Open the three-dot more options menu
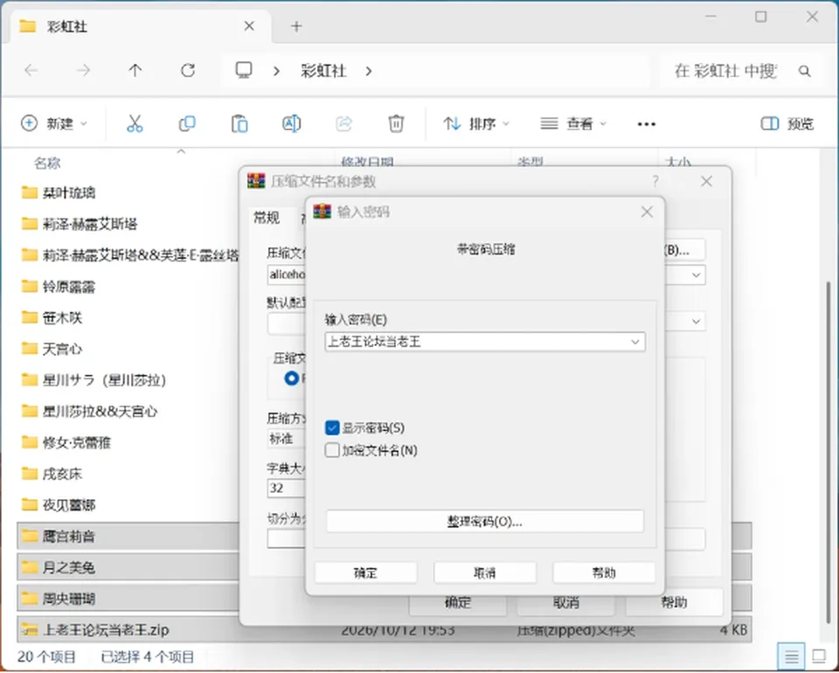 click(x=647, y=124)
